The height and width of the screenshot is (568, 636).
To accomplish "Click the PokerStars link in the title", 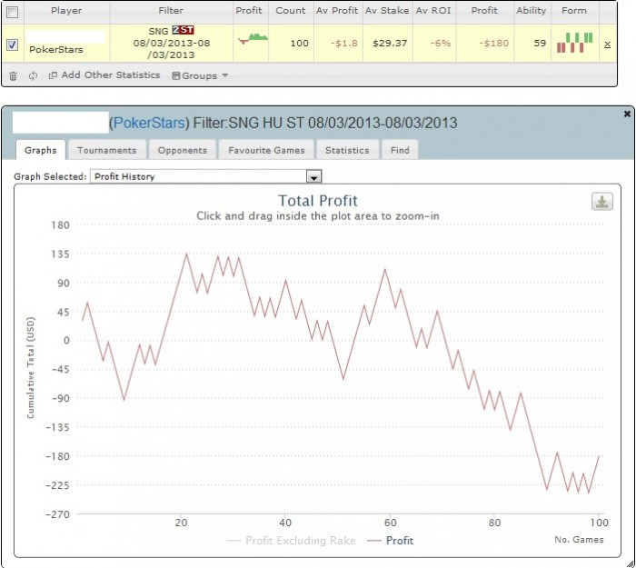I will [149, 123].
